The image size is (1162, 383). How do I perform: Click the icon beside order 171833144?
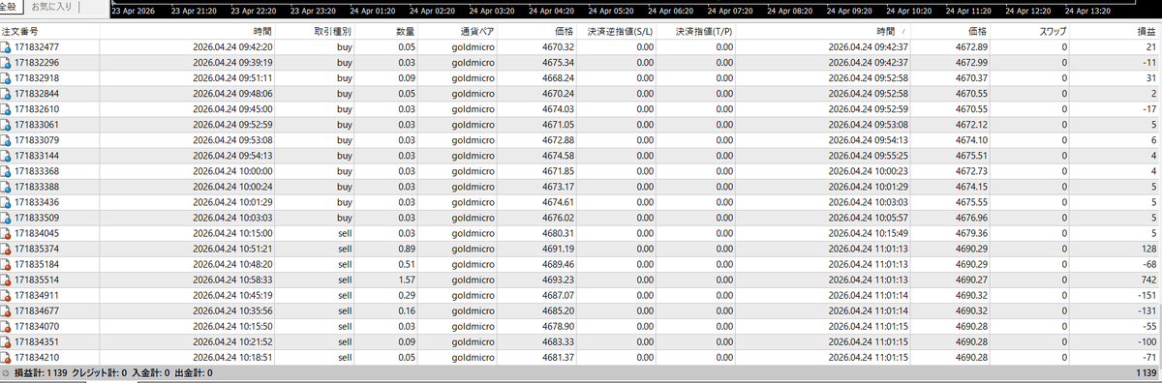tap(6, 156)
